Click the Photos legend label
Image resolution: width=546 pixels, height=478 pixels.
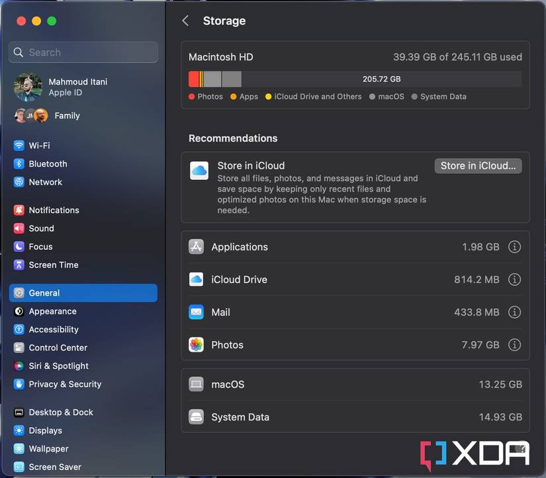[210, 97]
